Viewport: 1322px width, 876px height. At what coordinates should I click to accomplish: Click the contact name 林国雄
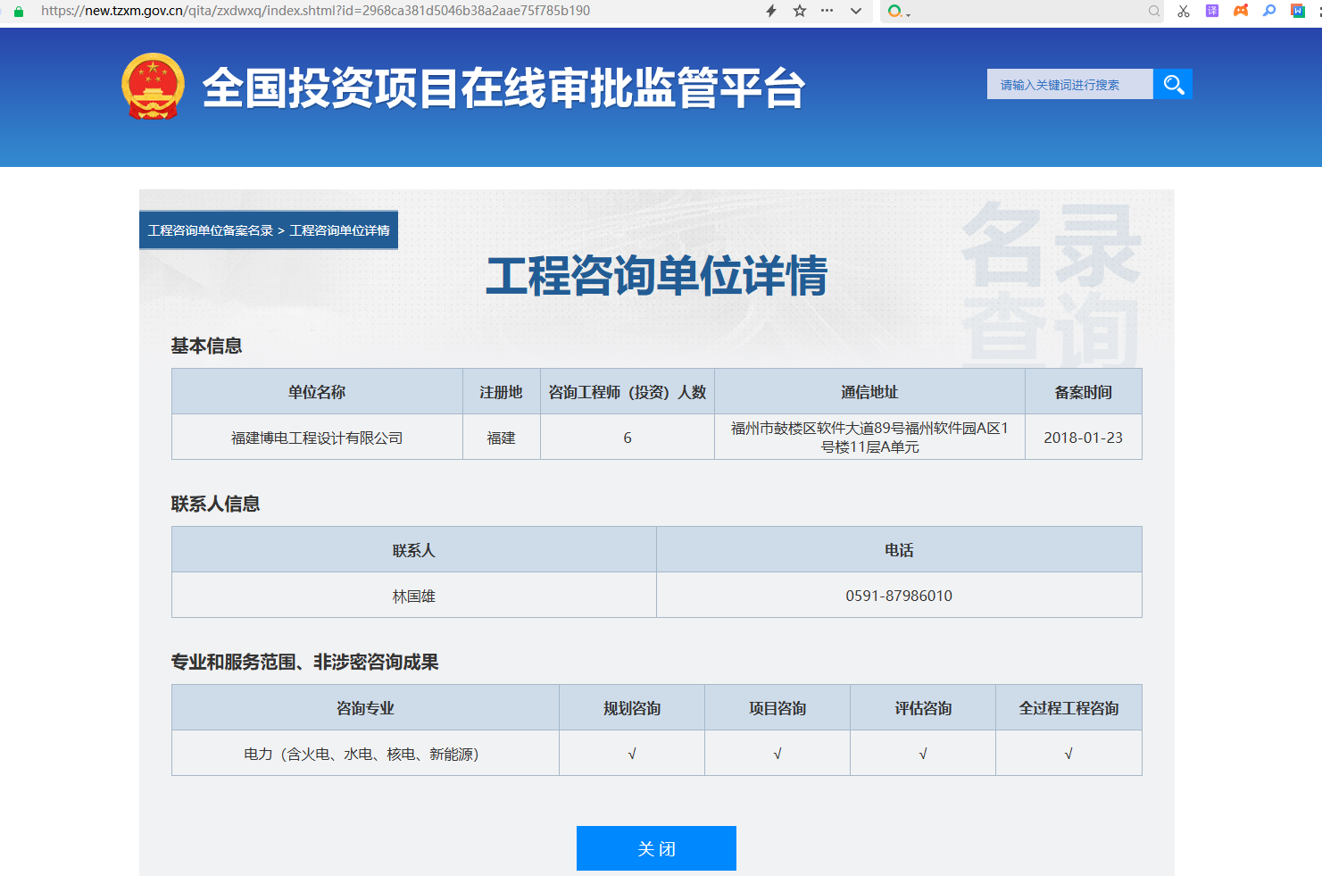click(x=414, y=596)
